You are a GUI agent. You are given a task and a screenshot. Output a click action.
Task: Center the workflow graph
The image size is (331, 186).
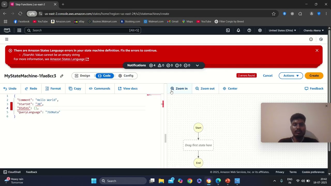coord(230,88)
